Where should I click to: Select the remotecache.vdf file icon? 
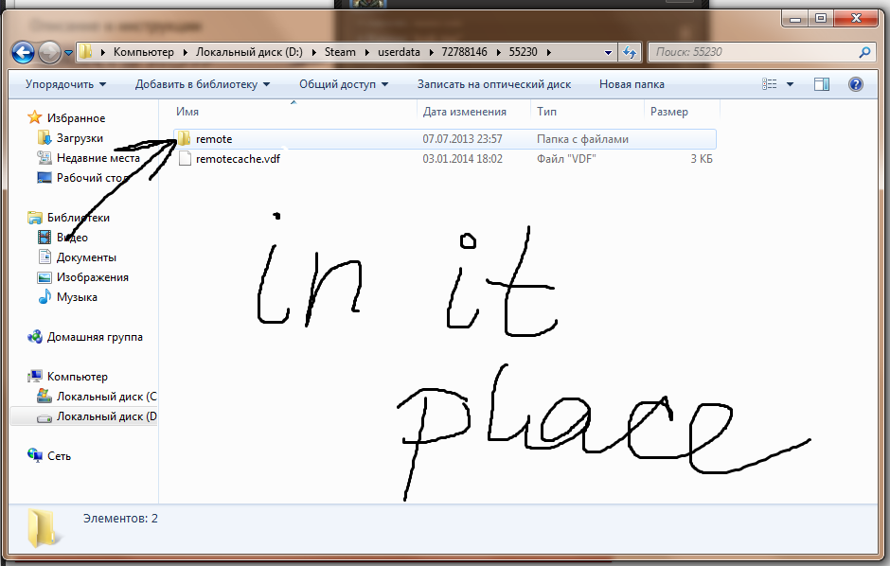(x=185, y=159)
